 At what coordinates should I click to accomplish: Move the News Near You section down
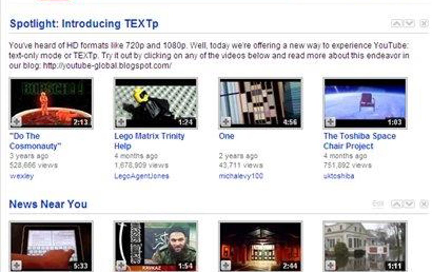click(409, 204)
